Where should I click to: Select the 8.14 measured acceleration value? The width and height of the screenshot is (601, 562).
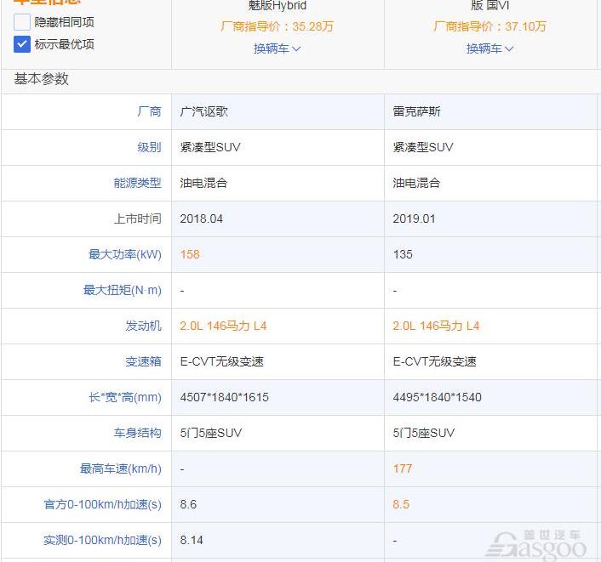coord(192,540)
